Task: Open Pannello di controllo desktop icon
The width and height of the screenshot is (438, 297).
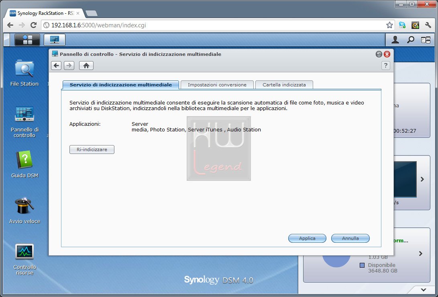Action: [24, 122]
